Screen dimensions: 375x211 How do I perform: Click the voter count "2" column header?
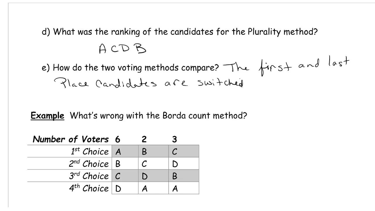pyautogui.click(x=144, y=139)
